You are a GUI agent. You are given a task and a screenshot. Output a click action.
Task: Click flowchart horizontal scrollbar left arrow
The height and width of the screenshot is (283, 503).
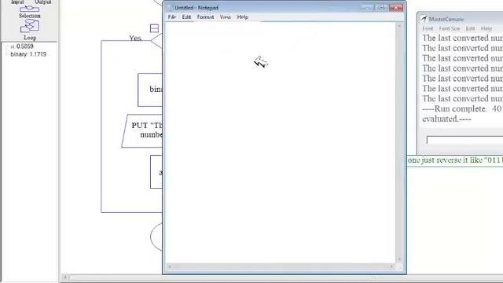tap(64, 277)
